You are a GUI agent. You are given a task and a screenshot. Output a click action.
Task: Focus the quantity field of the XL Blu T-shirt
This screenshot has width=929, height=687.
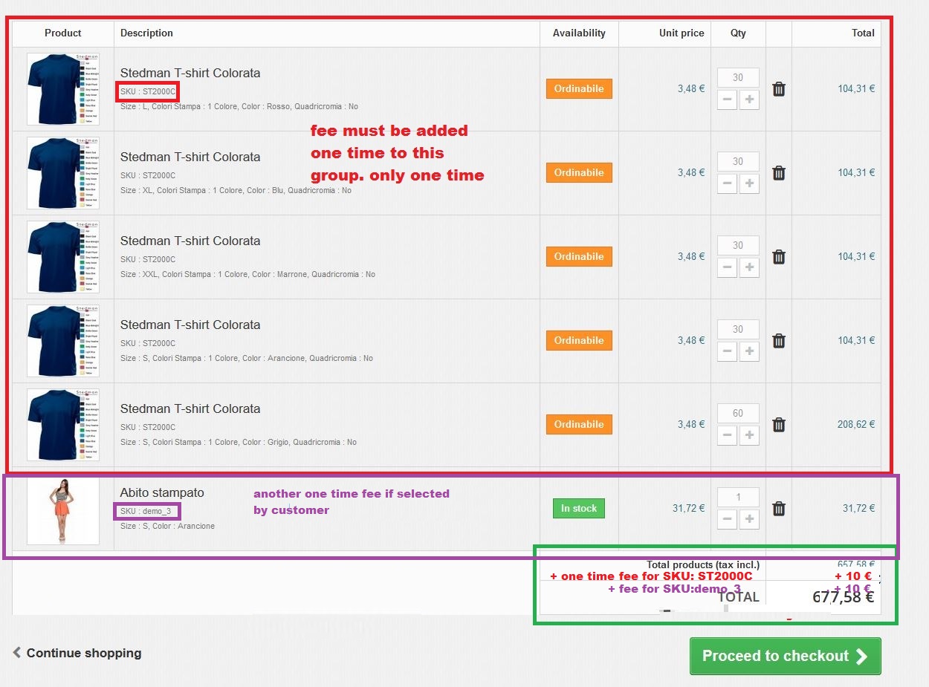coord(738,161)
